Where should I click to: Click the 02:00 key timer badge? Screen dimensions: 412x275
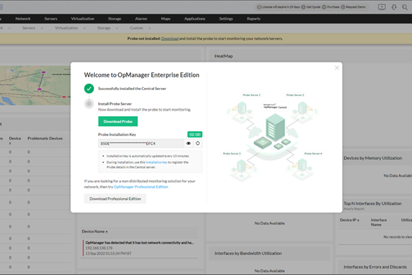coord(195,135)
